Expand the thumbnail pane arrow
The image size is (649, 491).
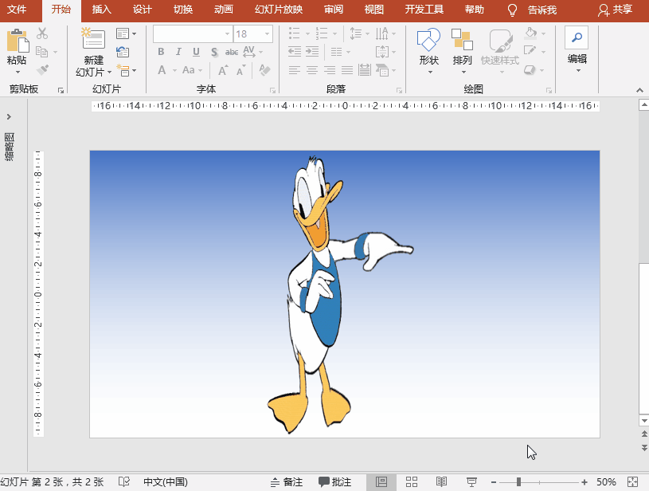(9, 117)
